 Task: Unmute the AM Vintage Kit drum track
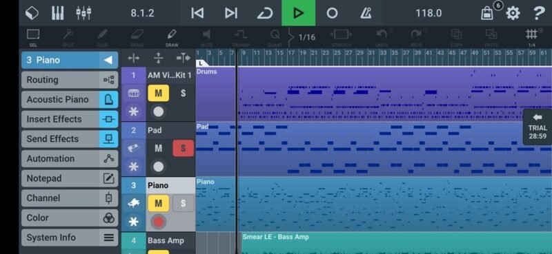(x=159, y=93)
